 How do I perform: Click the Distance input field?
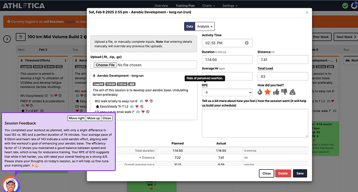pos(283,60)
